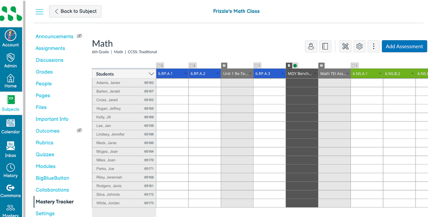
Task: Toggle visibility eye next to Announcements
Action: point(79,36)
